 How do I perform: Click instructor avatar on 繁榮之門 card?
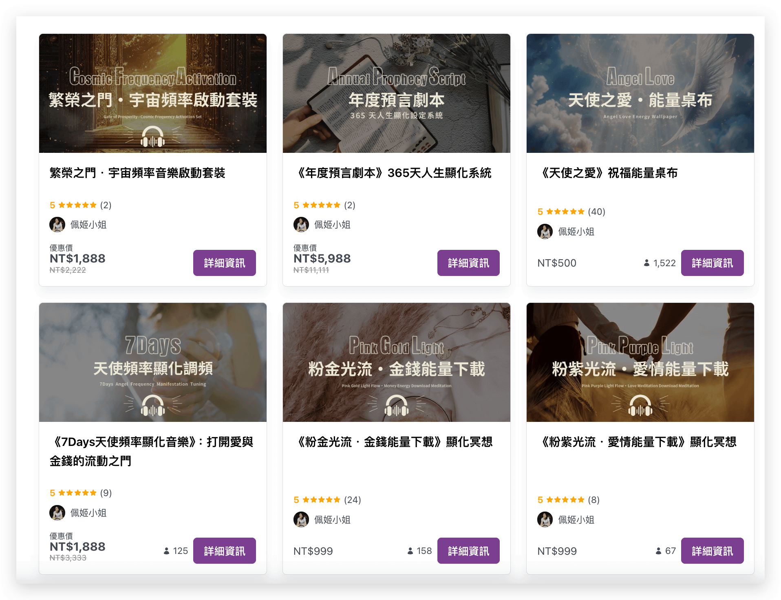[57, 225]
